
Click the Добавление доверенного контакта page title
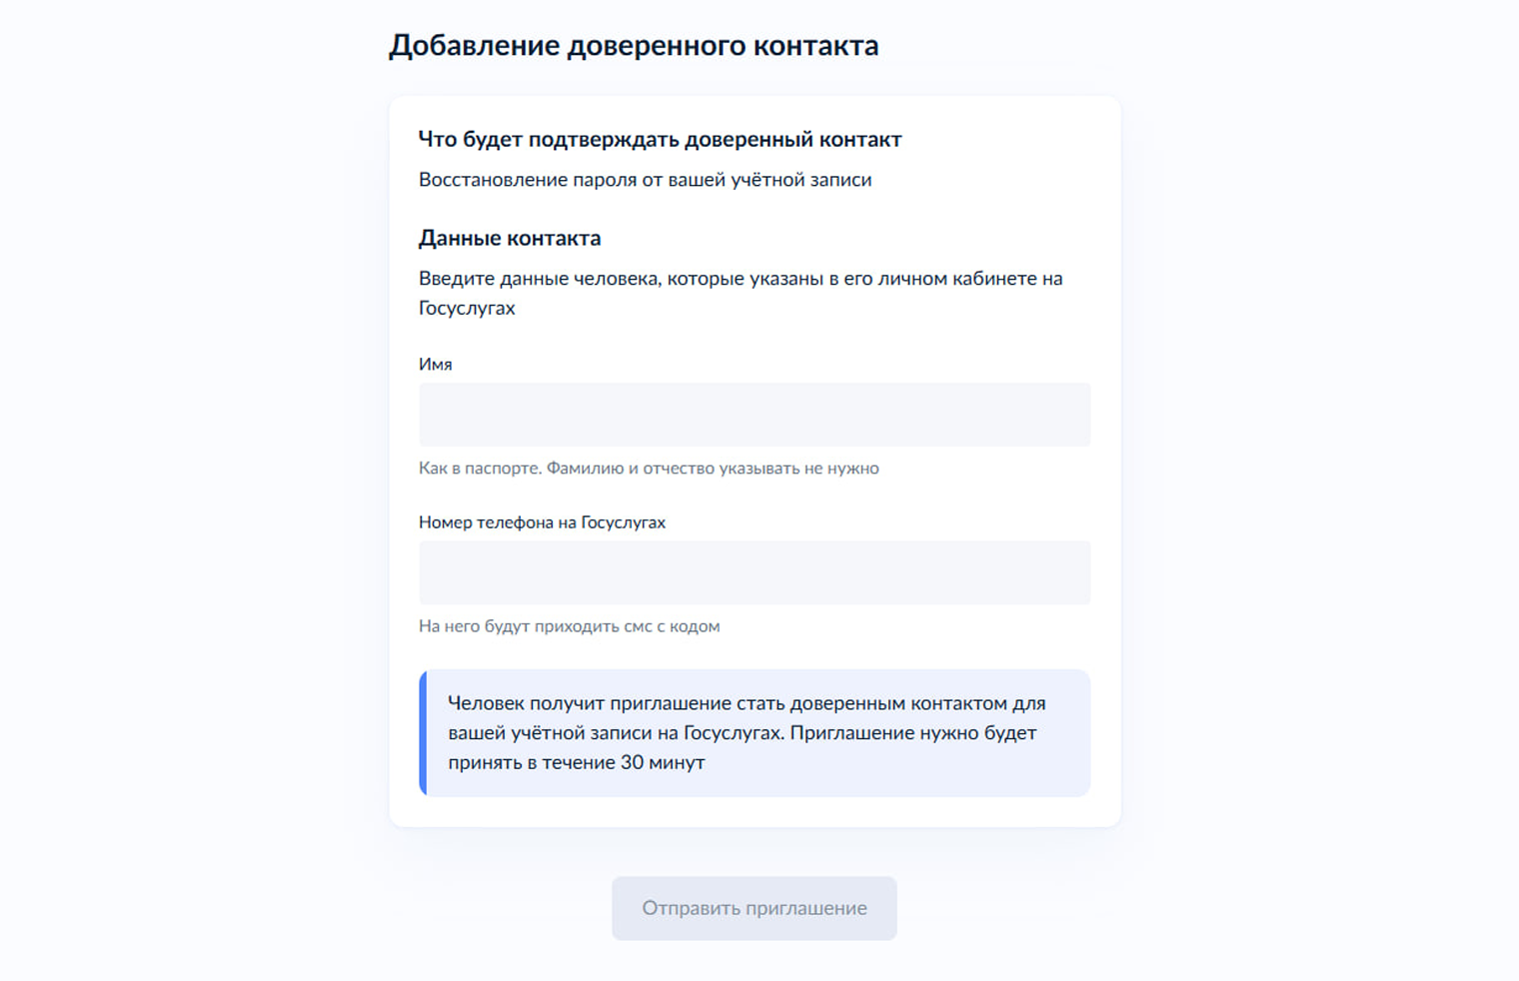634,46
